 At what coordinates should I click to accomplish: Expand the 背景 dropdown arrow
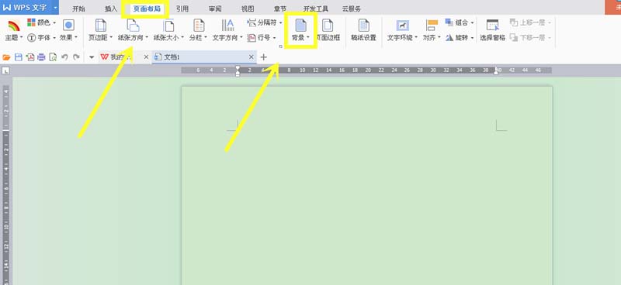(x=308, y=38)
